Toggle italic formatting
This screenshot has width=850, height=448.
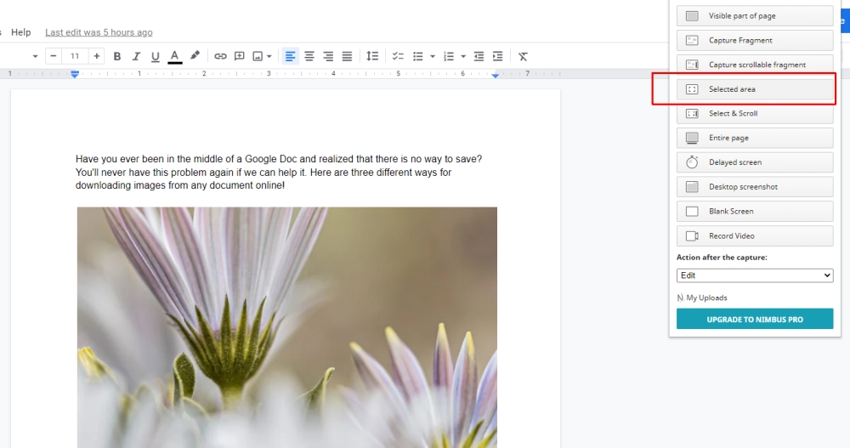(x=136, y=56)
